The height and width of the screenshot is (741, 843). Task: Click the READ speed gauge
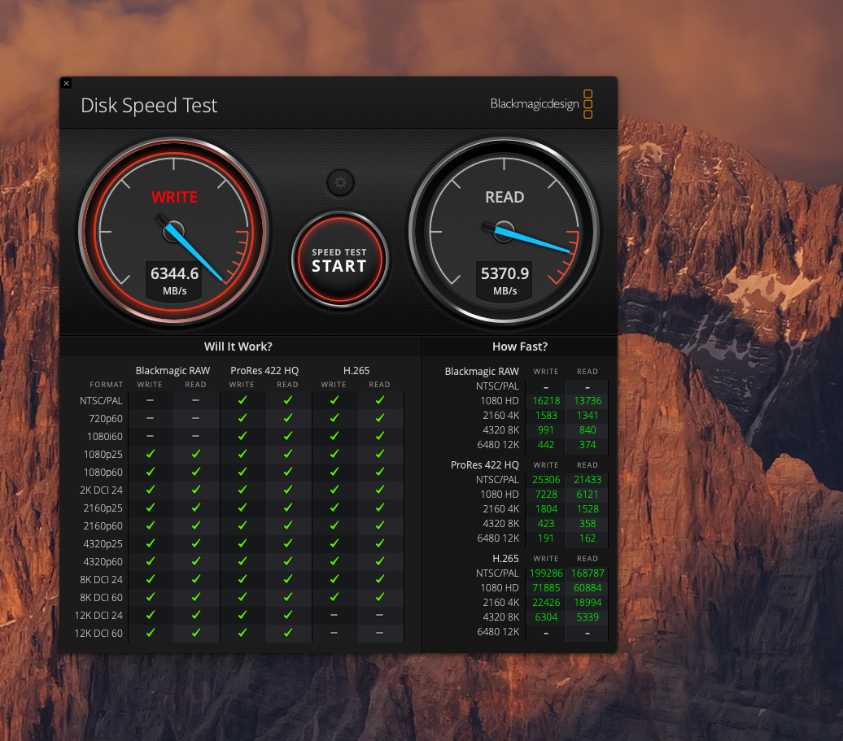[504, 232]
